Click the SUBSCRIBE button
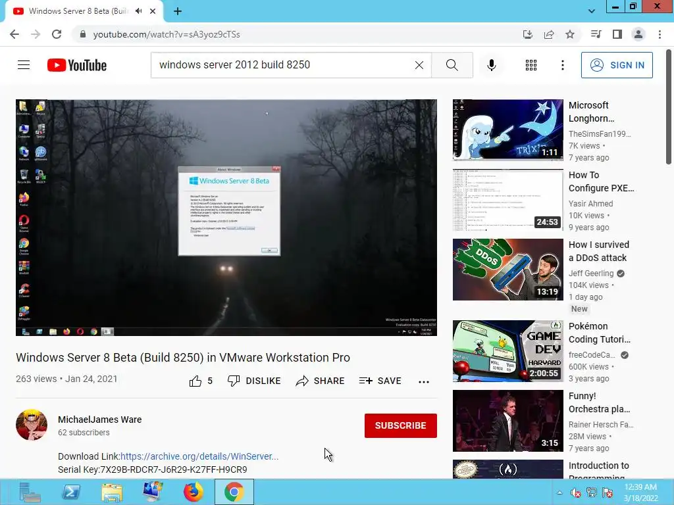Viewport: 674px width, 505px height. pos(401,425)
